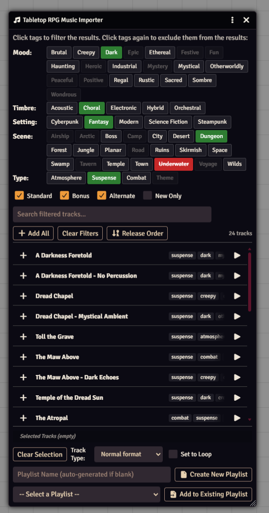Toggle the Suspense type tag
Image resolution: width=269 pixels, height=513 pixels.
104,178
